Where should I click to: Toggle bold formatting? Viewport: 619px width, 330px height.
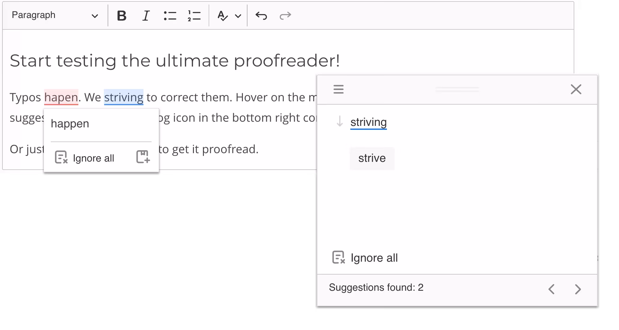point(122,16)
